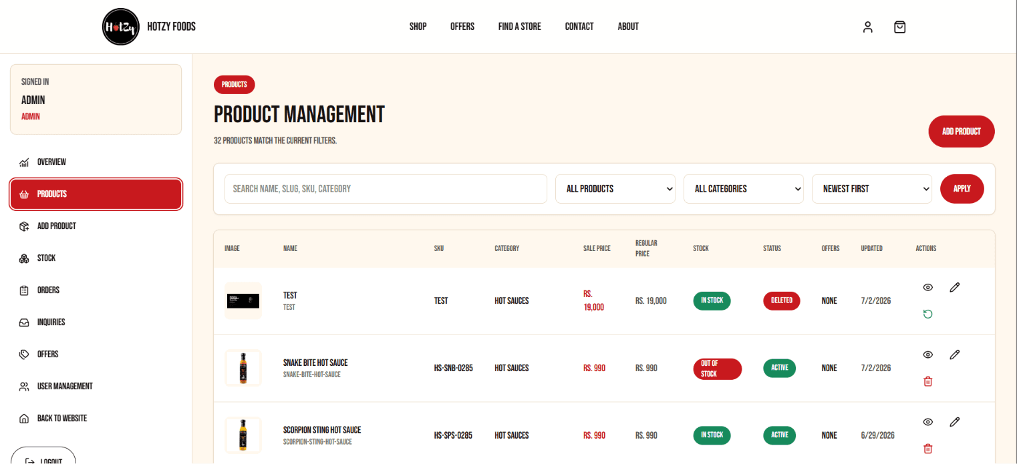Open the shopping cart icon
The height and width of the screenshot is (464, 1017).
[x=900, y=27]
